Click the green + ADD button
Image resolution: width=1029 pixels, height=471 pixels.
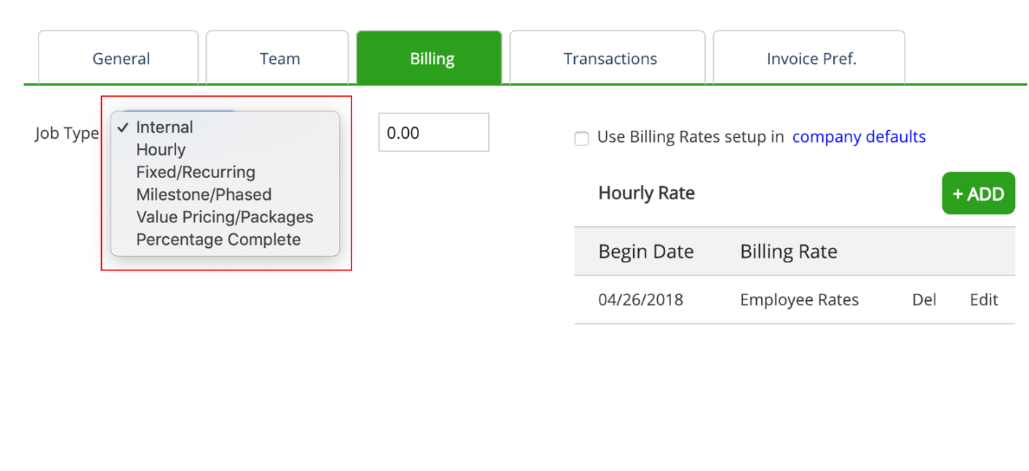tap(978, 193)
